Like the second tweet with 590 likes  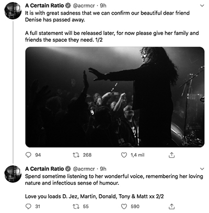pyautogui.click(x=124, y=206)
